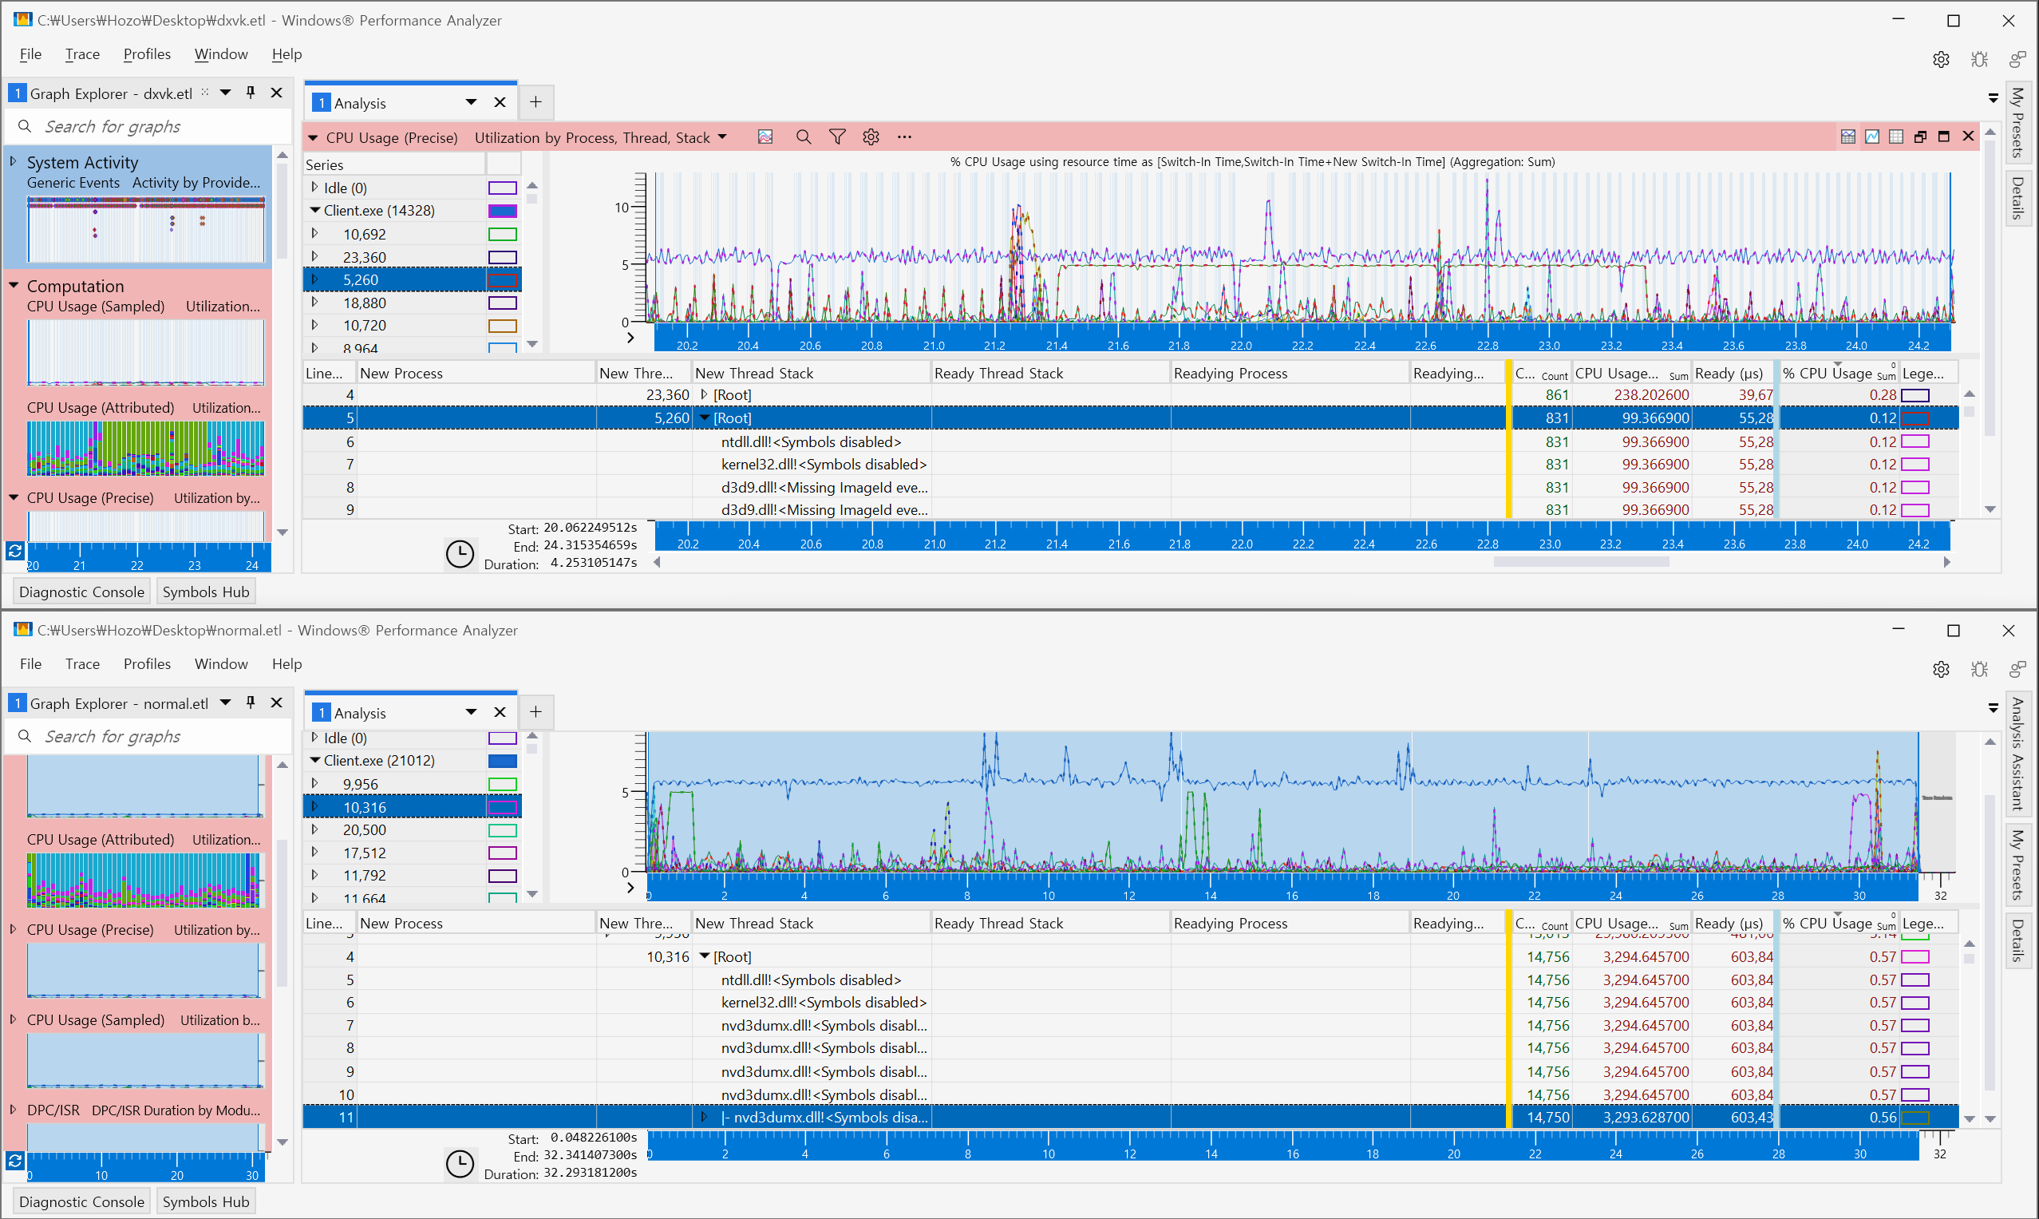
Task: Click the Symbols Hub button in the bottom window
Action: (205, 1201)
